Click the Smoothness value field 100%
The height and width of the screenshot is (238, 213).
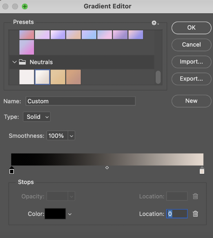point(57,135)
